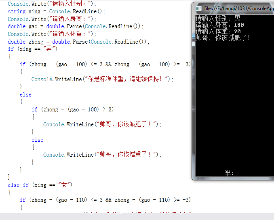Click console output line '请输入性别: 男'
The width and height of the screenshot is (274, 220).
pos(218,18)
